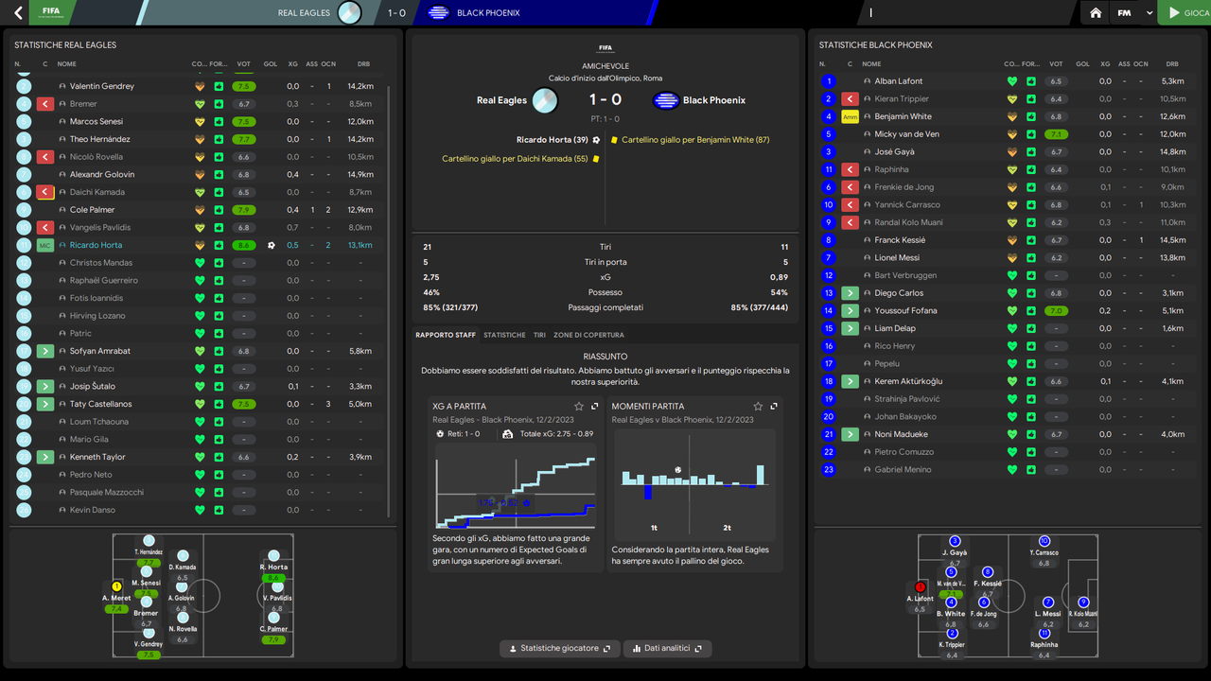Screen dimensions: 1211x681
Task: Click the condition heart in Alban Lafont's row
Action: [x=1013, y=81]
